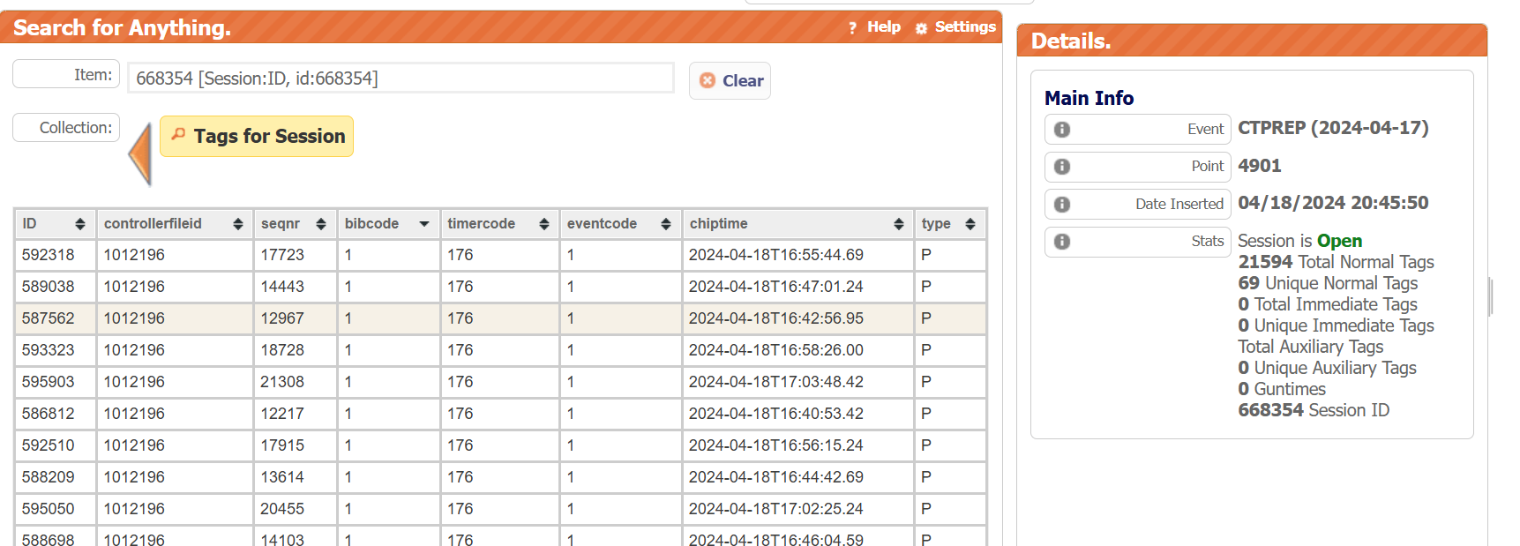Click the date inserted value 04/18/2024 20:45:50

tap(1333, 203)
